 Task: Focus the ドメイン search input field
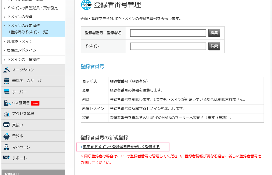(x=168, y=46)
